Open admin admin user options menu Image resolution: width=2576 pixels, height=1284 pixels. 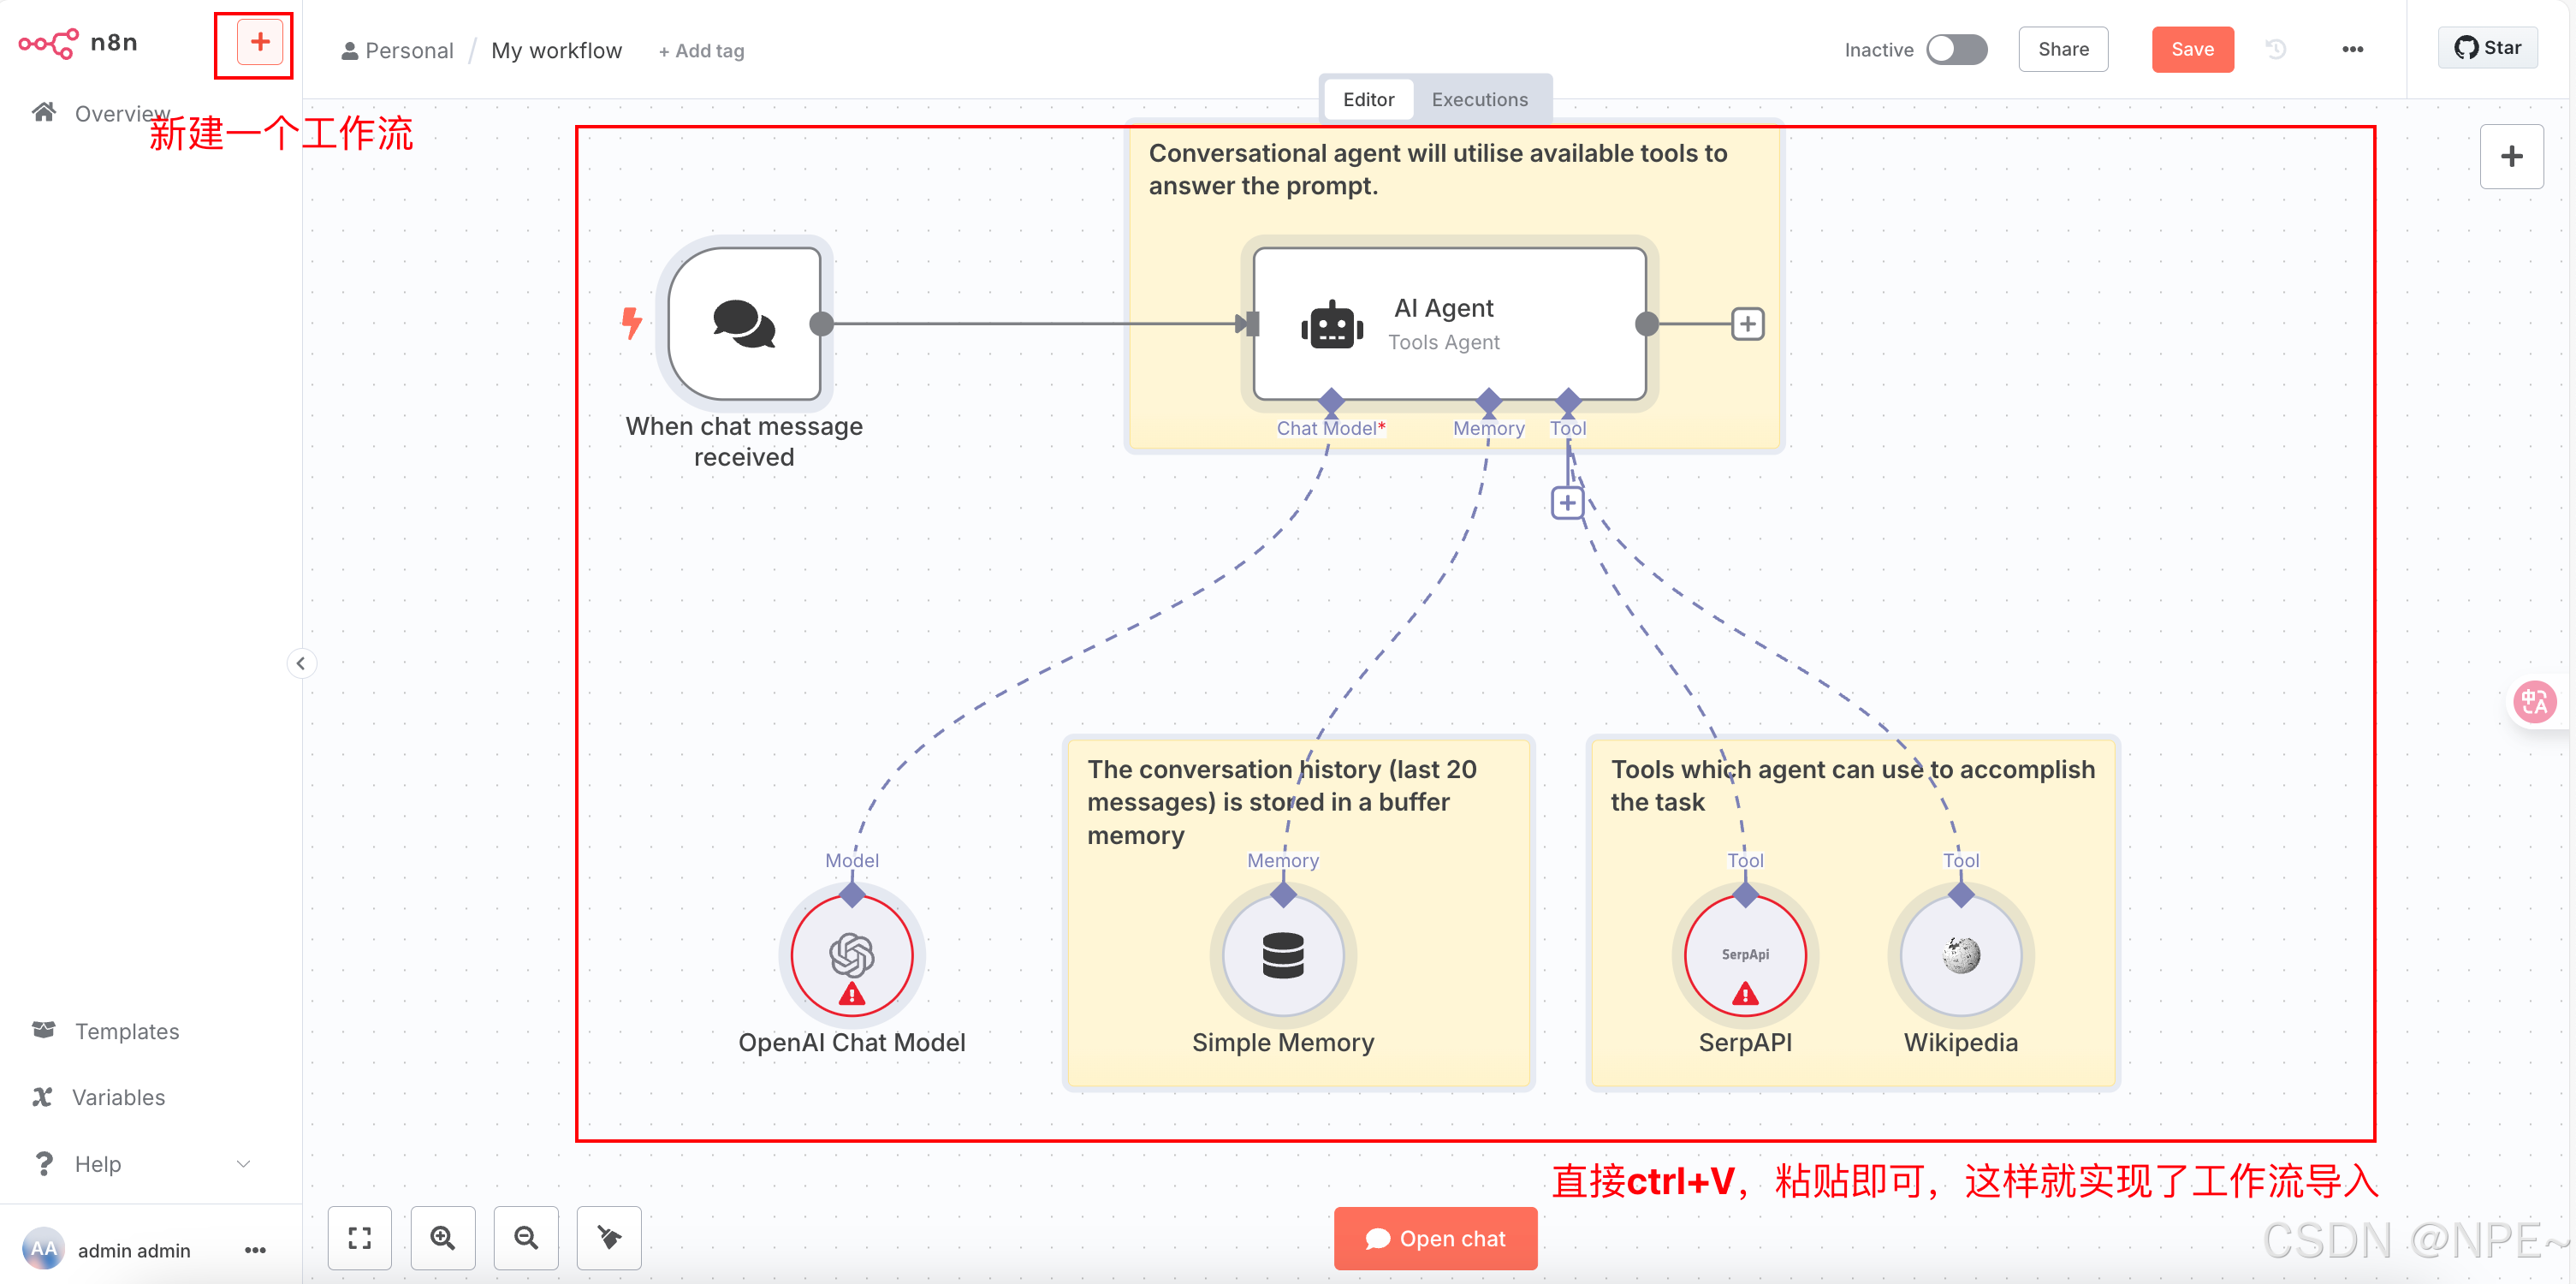(255, 1250)
